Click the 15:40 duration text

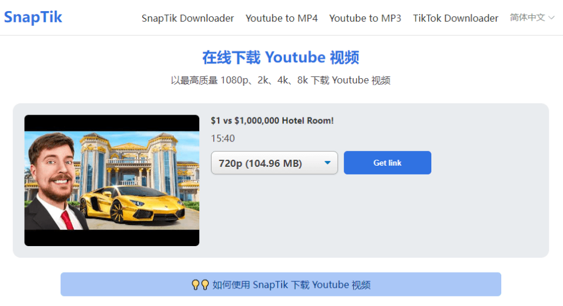tap(223, 139)
